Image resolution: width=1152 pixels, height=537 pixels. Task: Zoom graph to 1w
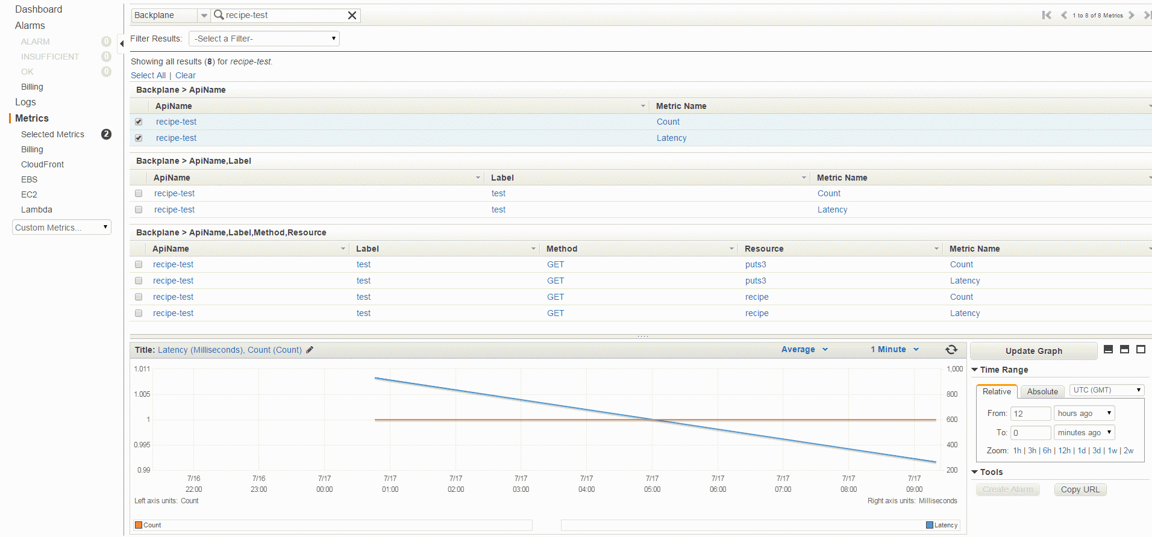click(1112, 450)
